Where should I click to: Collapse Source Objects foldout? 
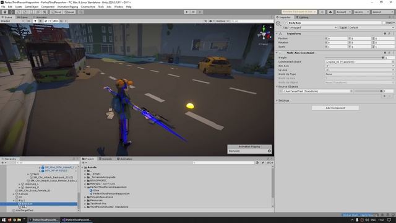(277, 87)
